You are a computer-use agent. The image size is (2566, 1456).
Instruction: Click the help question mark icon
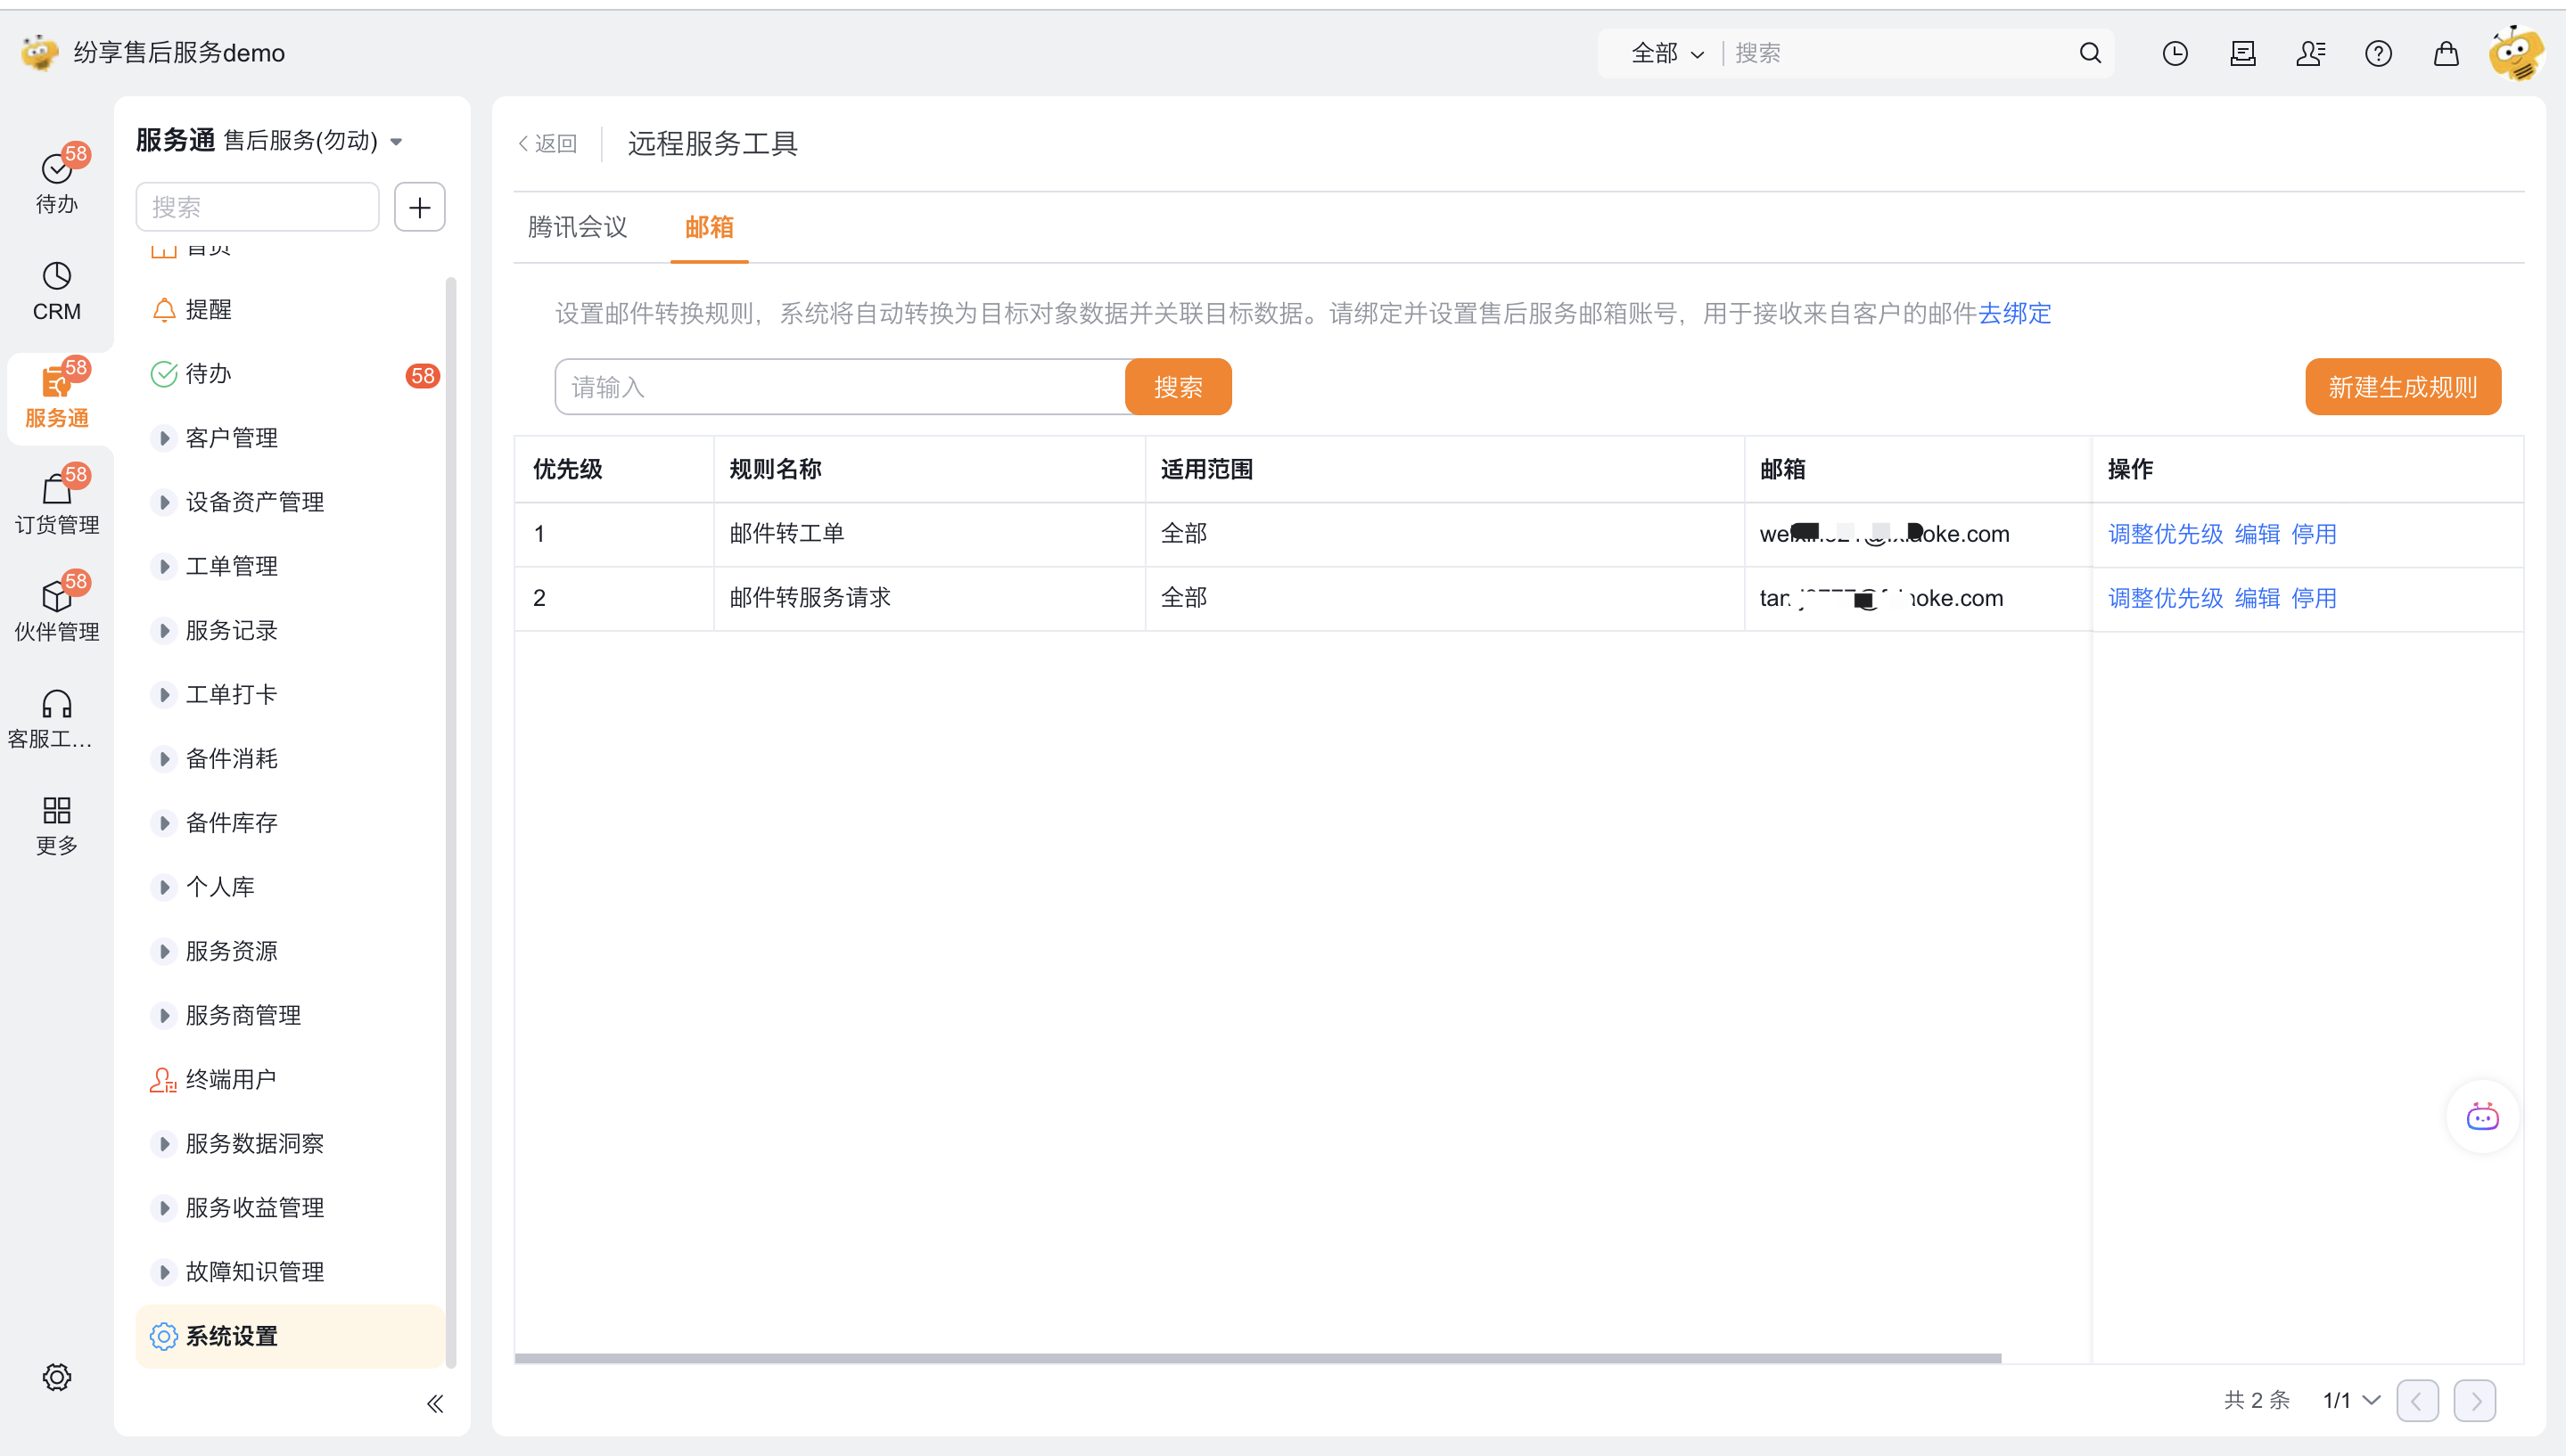pyautogui.click(x=2378, y=53)
